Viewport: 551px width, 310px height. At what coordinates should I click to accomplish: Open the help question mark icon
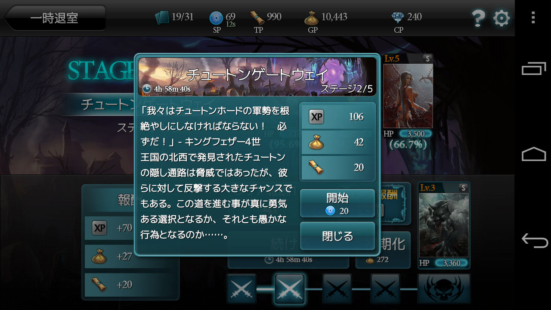[478, 18]
